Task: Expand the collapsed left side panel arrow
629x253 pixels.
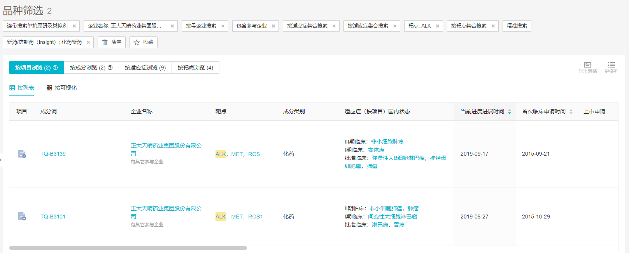Action: pos(1,159)
